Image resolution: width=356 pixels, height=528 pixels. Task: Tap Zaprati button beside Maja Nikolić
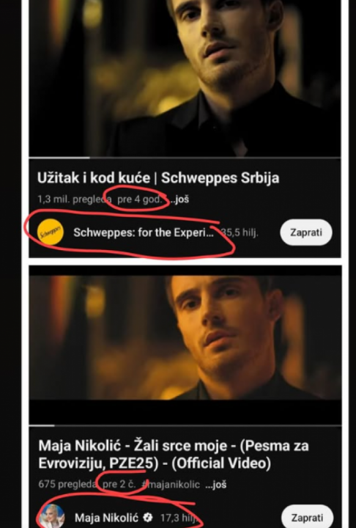pos(307,518)
